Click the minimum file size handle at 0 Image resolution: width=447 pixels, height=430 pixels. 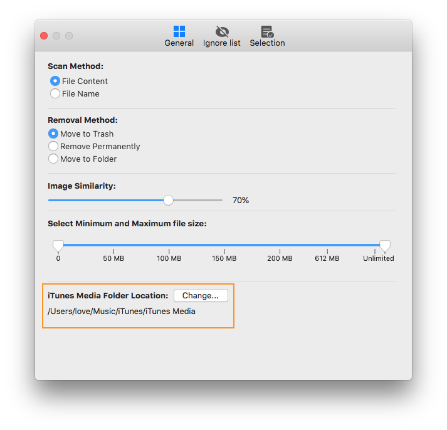click(x=58, y=246)
